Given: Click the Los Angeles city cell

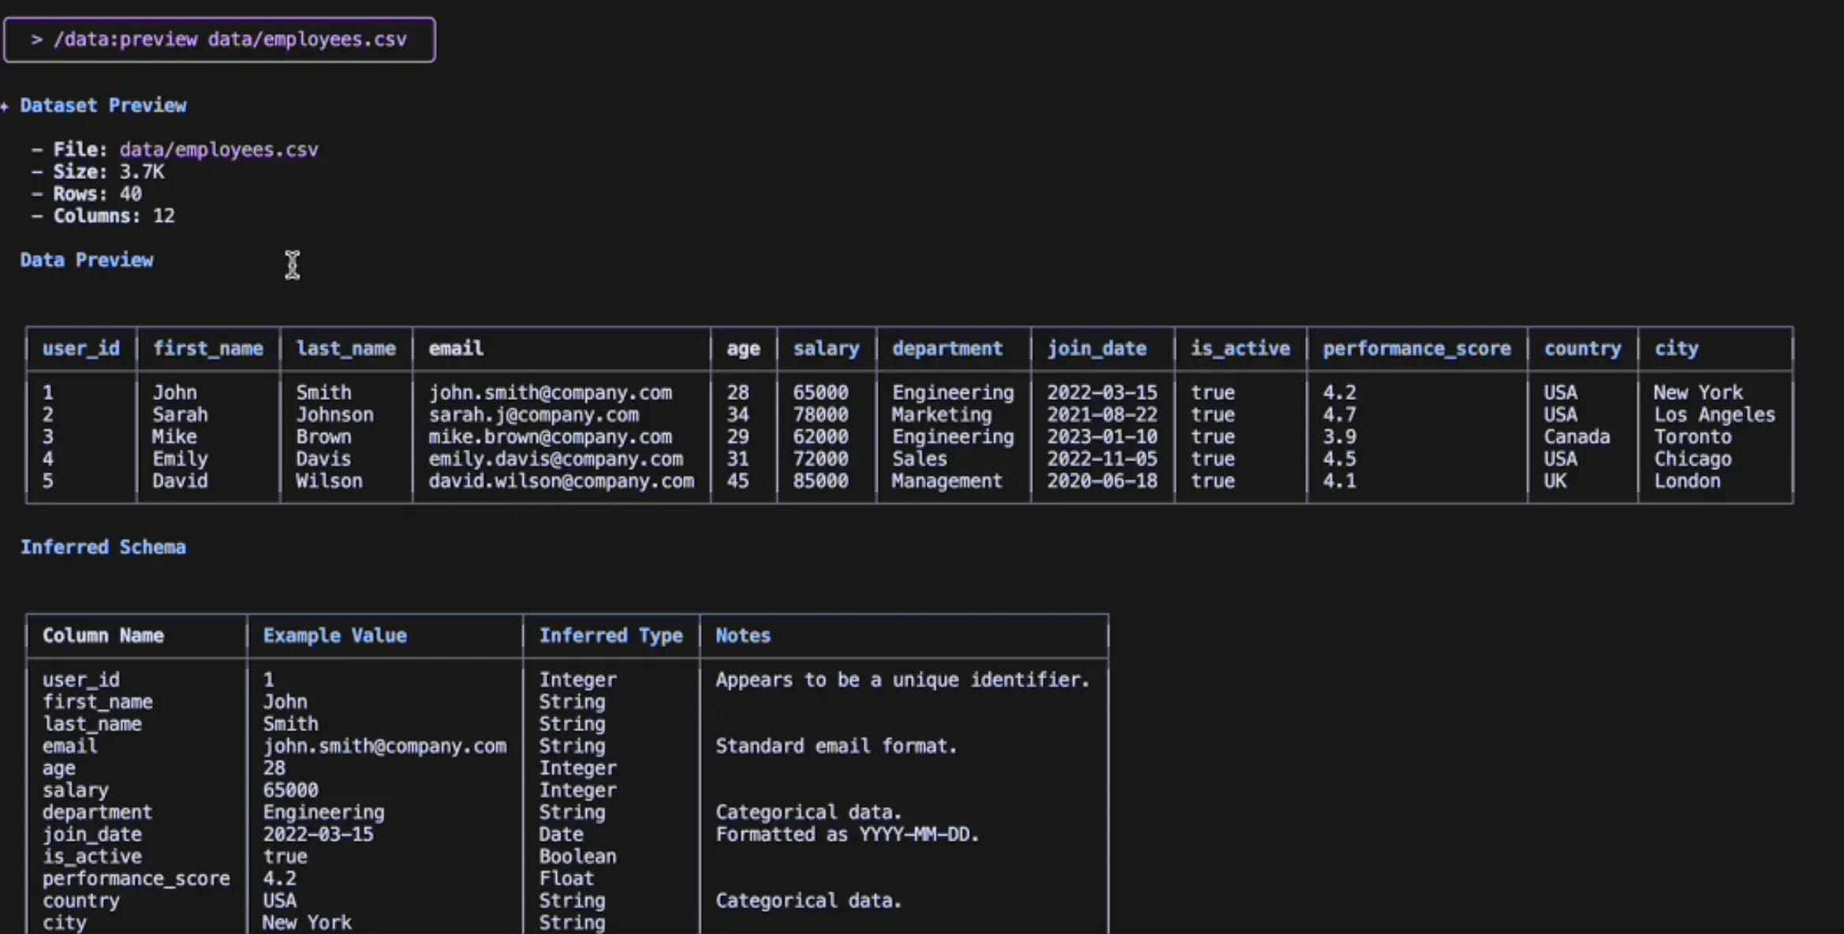Looking at the screenshot, I should point(1714,415).
